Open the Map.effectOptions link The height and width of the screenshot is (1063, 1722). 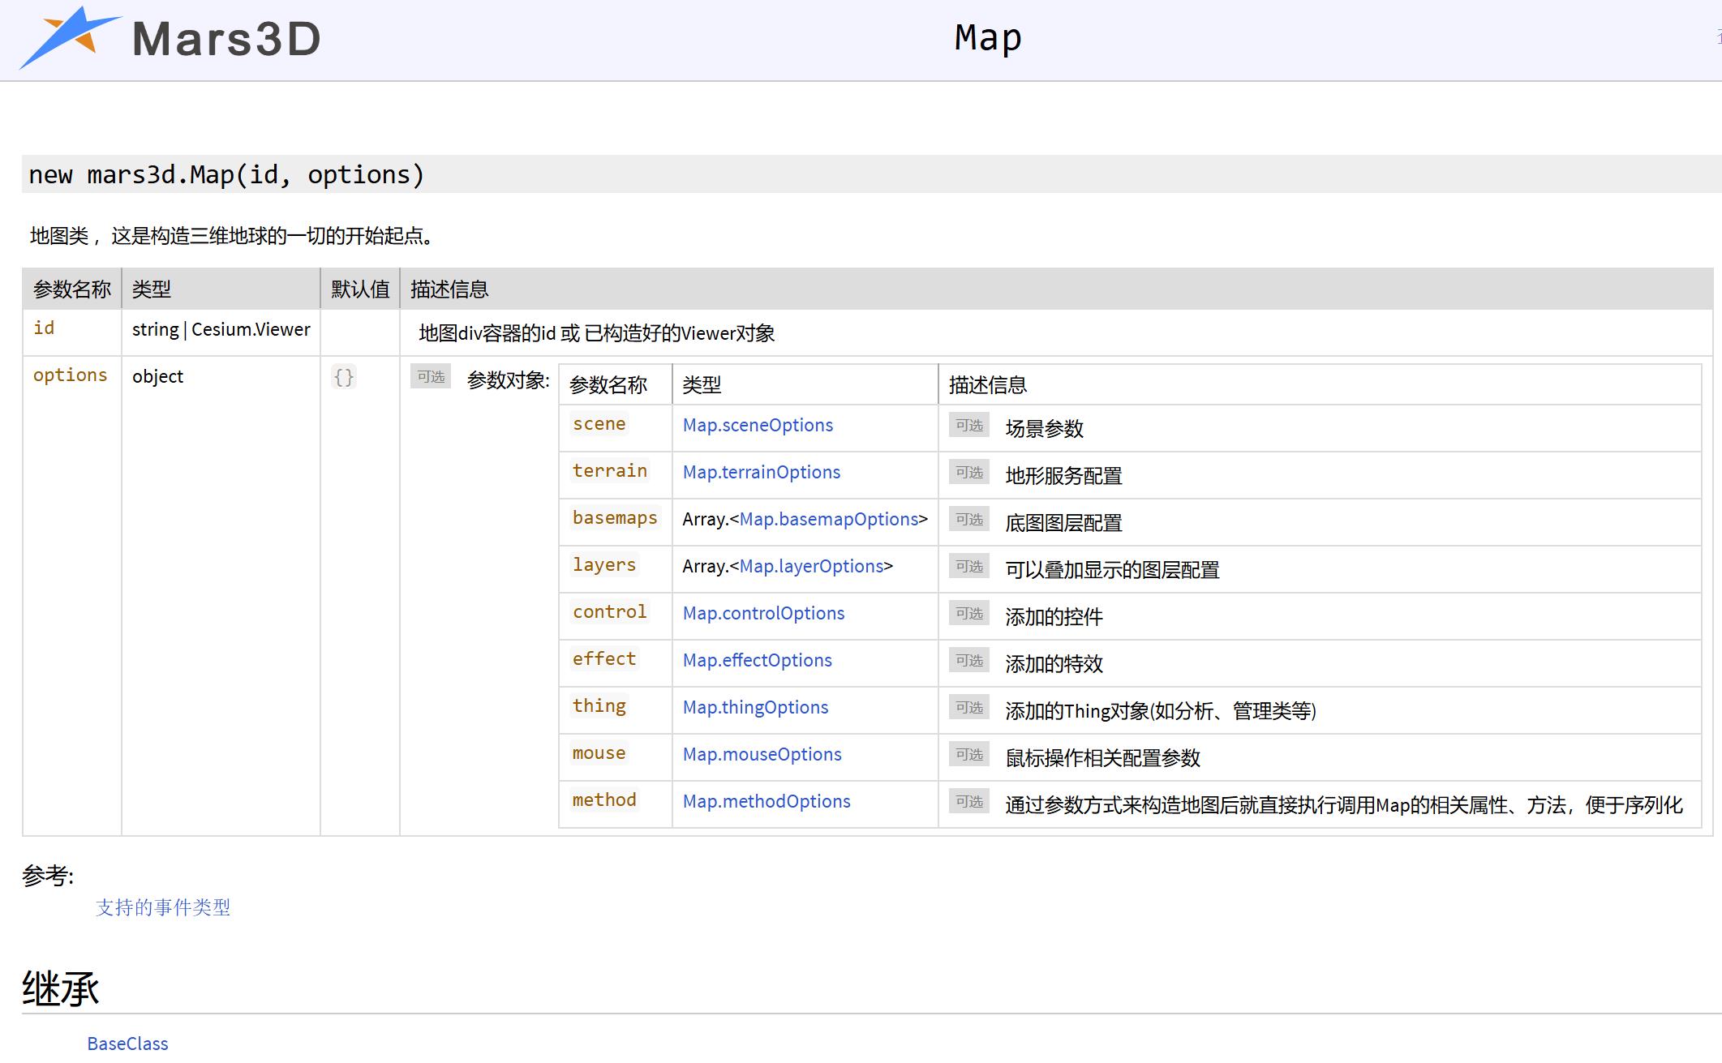point(757,660)
